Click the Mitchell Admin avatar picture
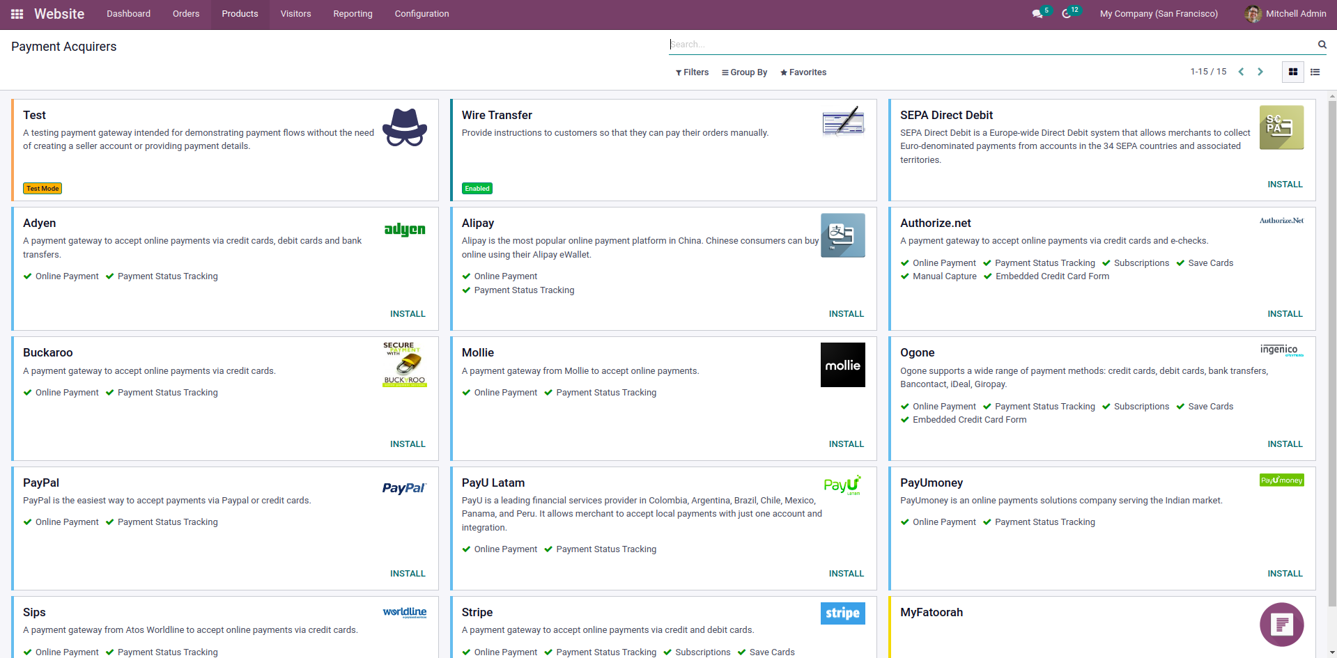The image size is (1337, 658). click(x=1253, y=14)
